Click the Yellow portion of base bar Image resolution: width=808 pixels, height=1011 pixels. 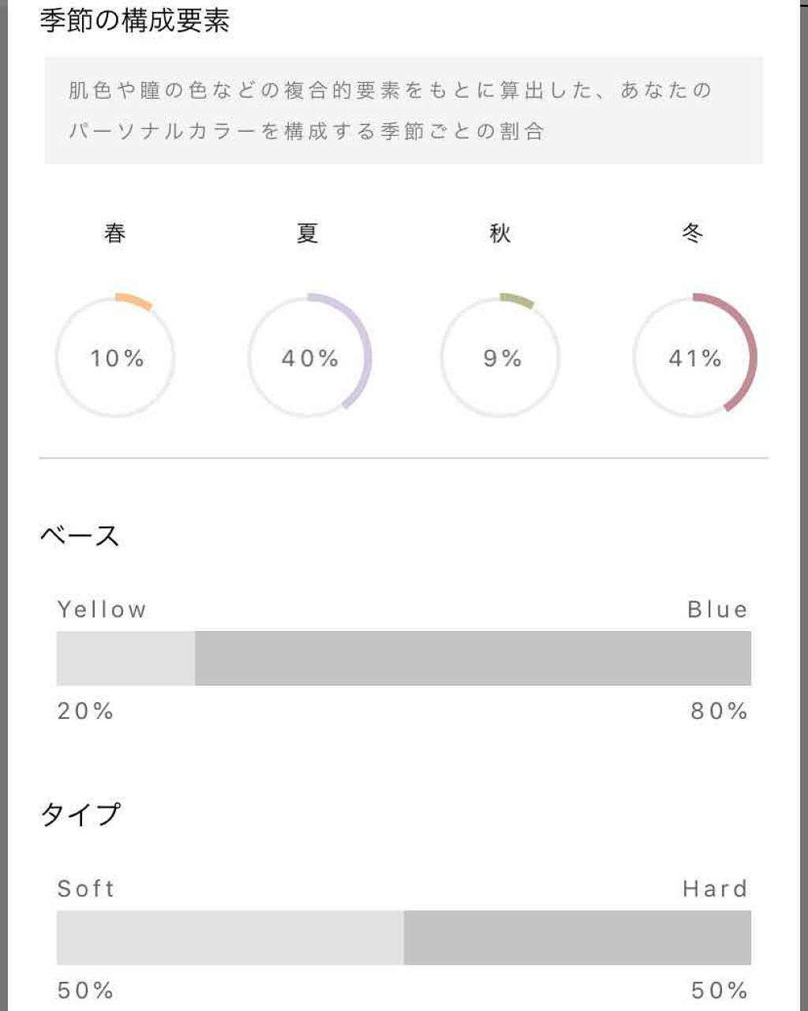click(125, 658)
